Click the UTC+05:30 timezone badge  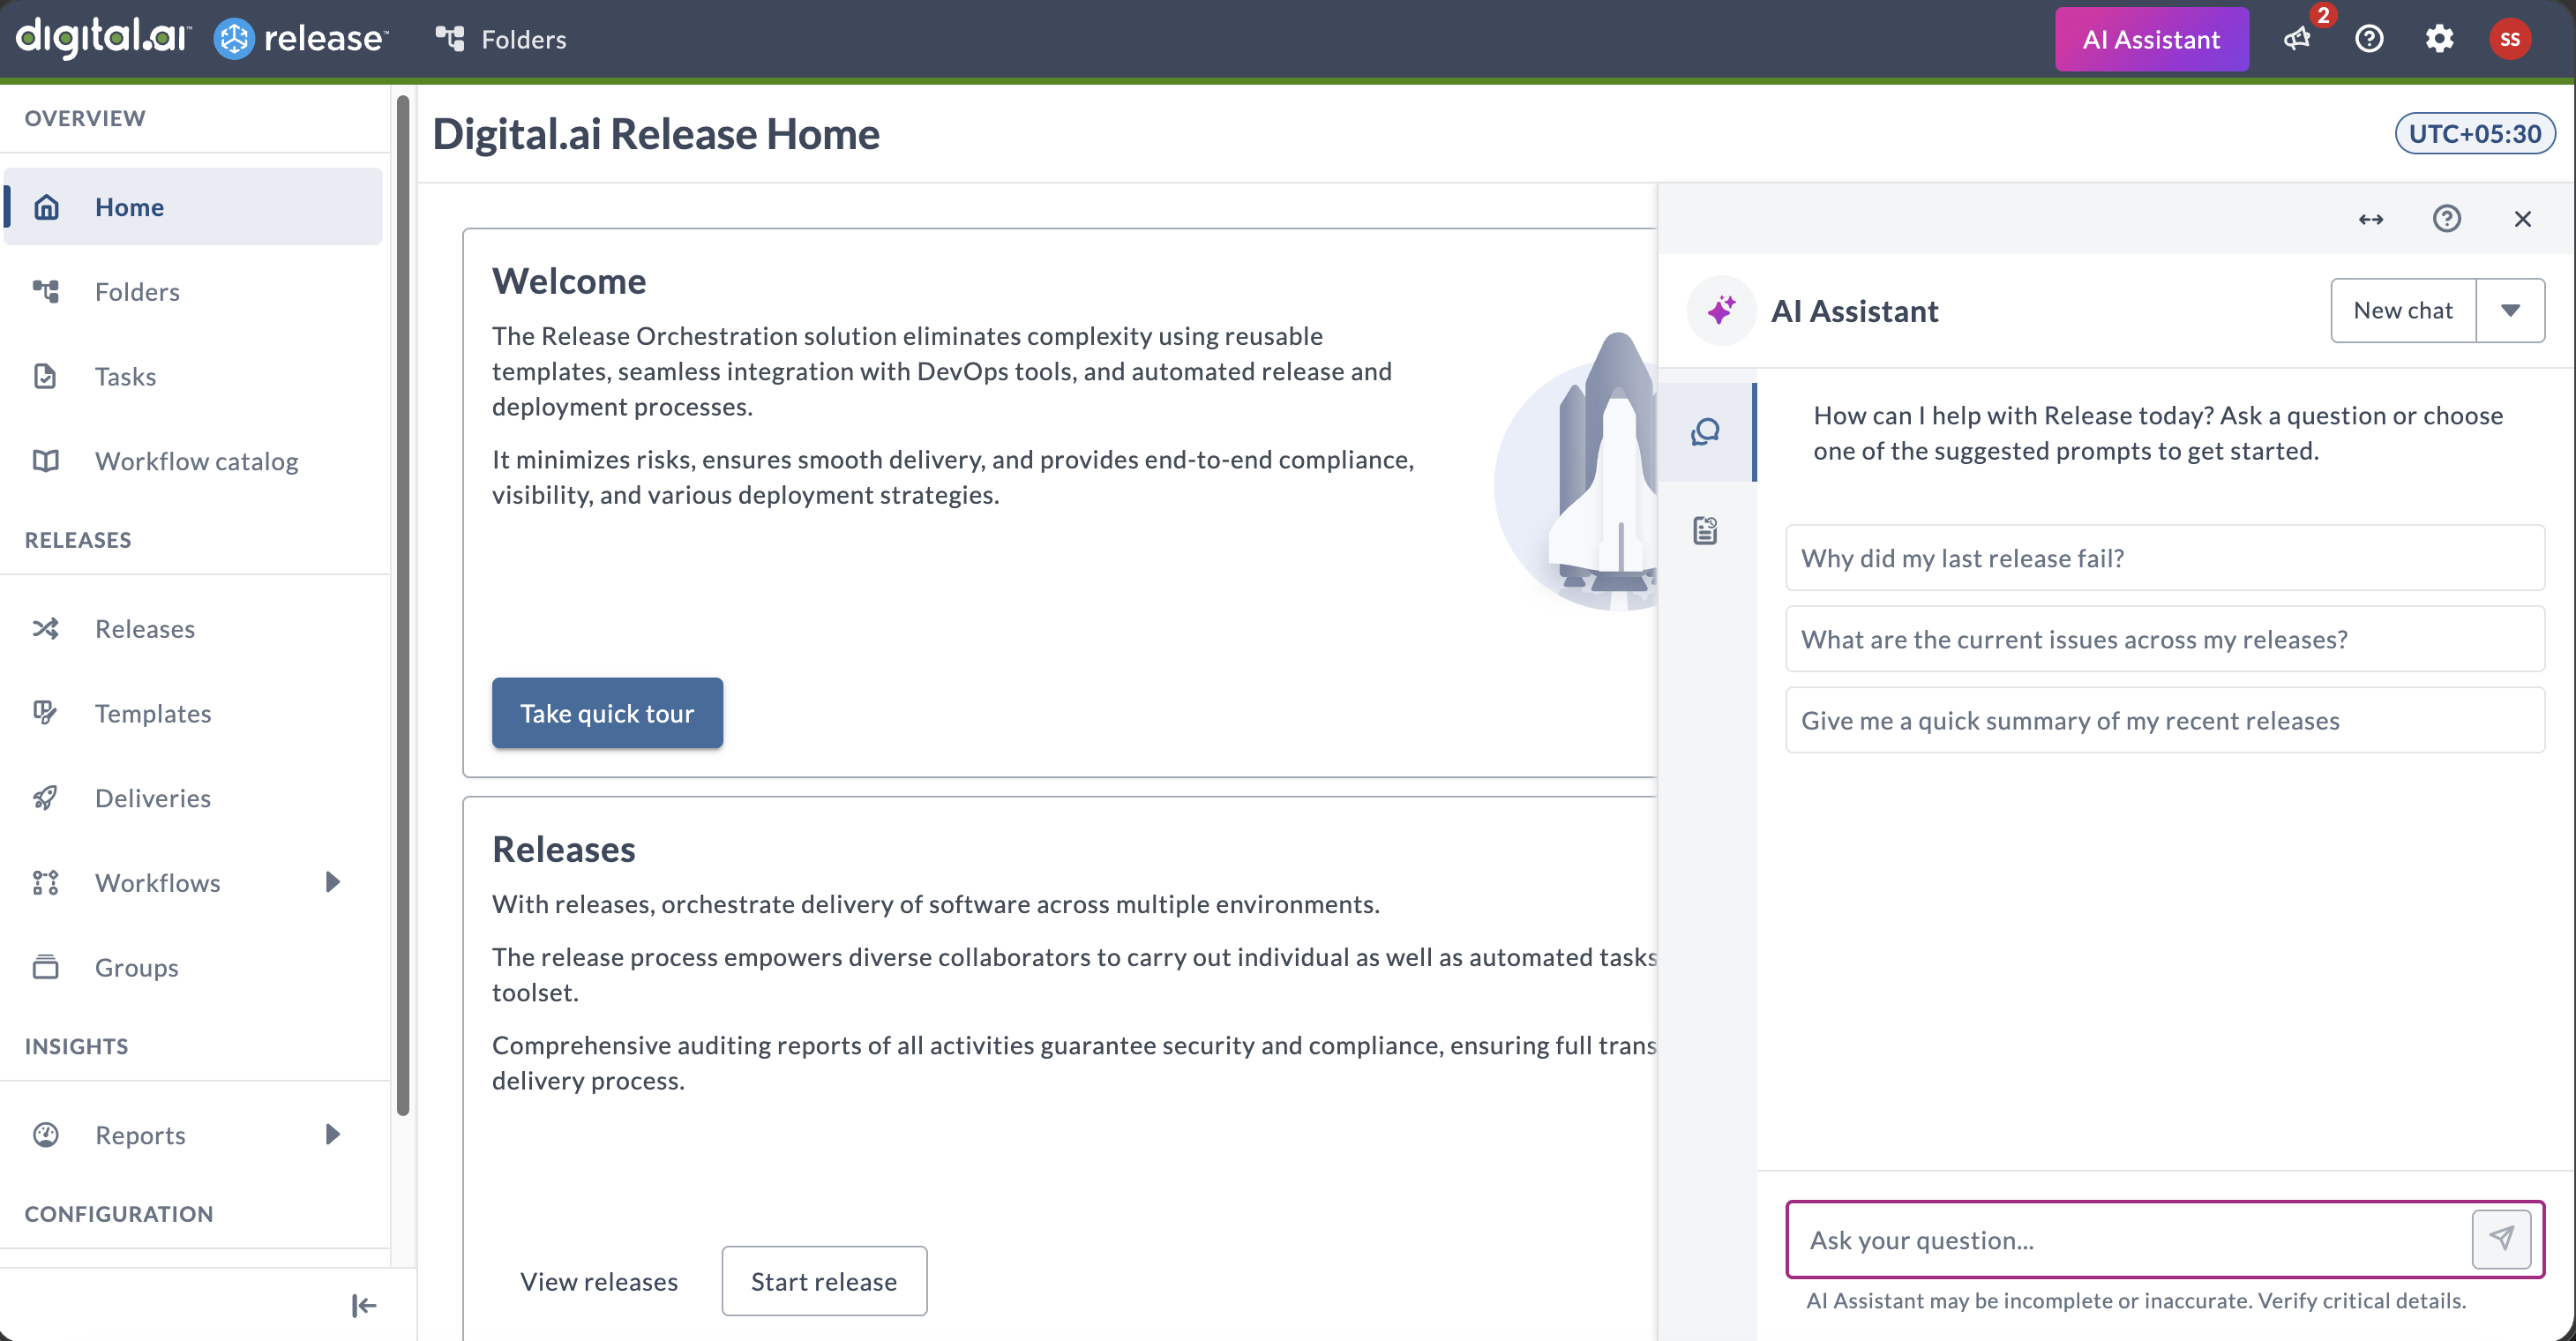point(2475,134)
